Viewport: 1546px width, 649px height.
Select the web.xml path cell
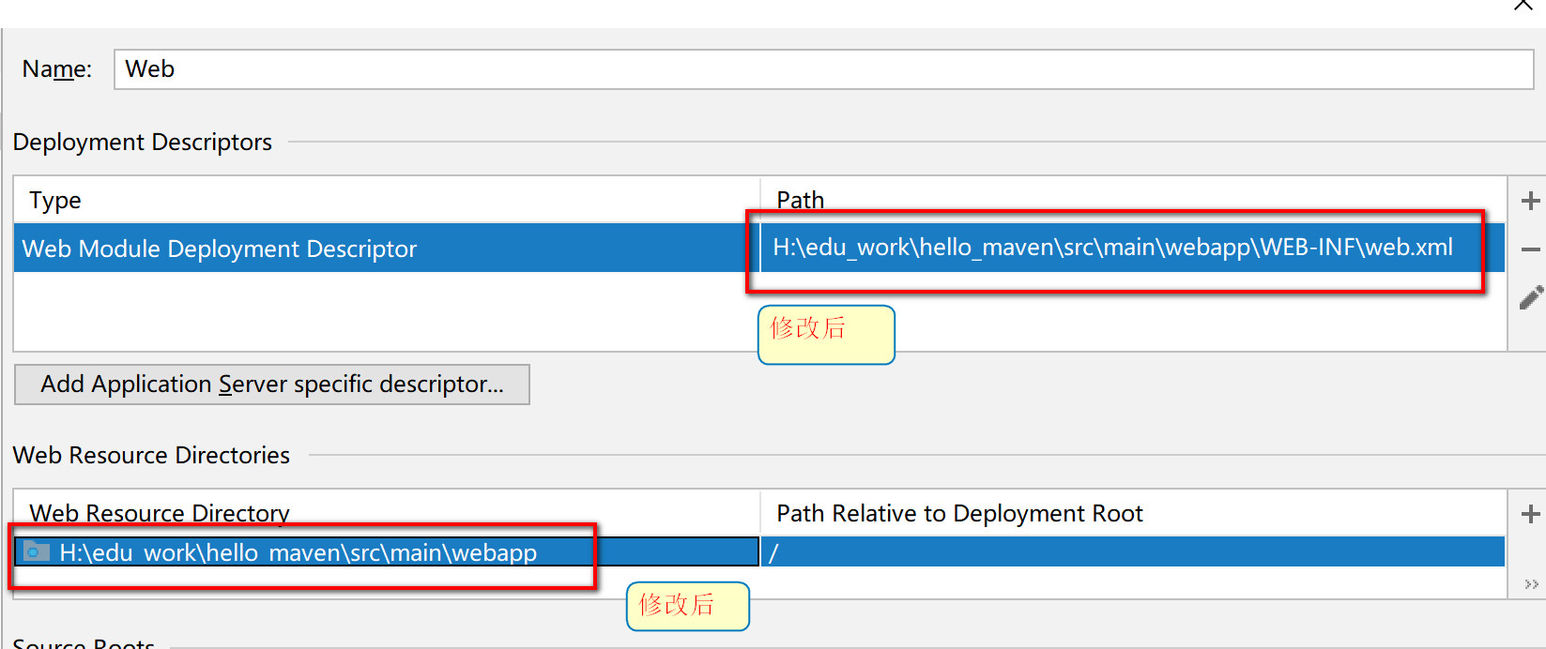pos(1132,248)
